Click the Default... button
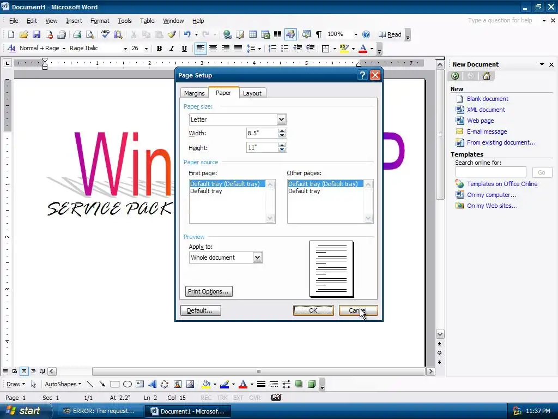The width and height of the screenshot is (558, 419). (x=201, y=310)
